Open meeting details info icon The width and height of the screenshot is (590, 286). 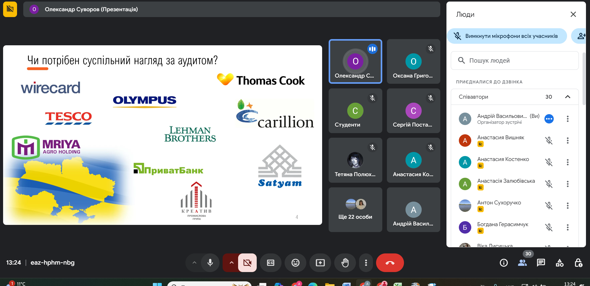pyautogui.click(x=504, y=263)
